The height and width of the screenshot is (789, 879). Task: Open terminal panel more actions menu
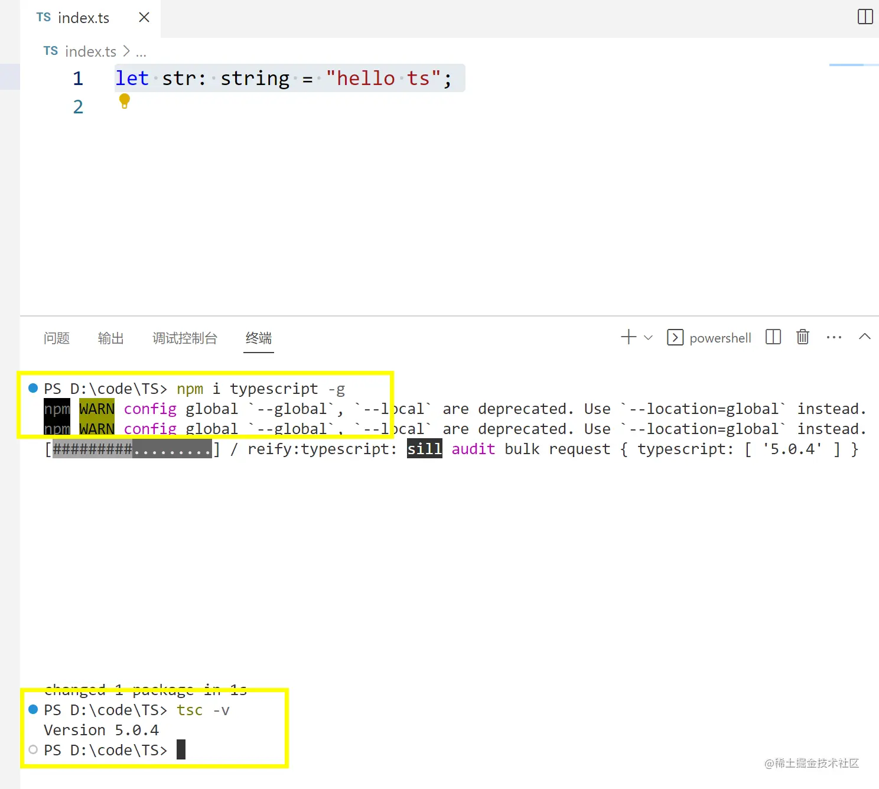(834, 337)
